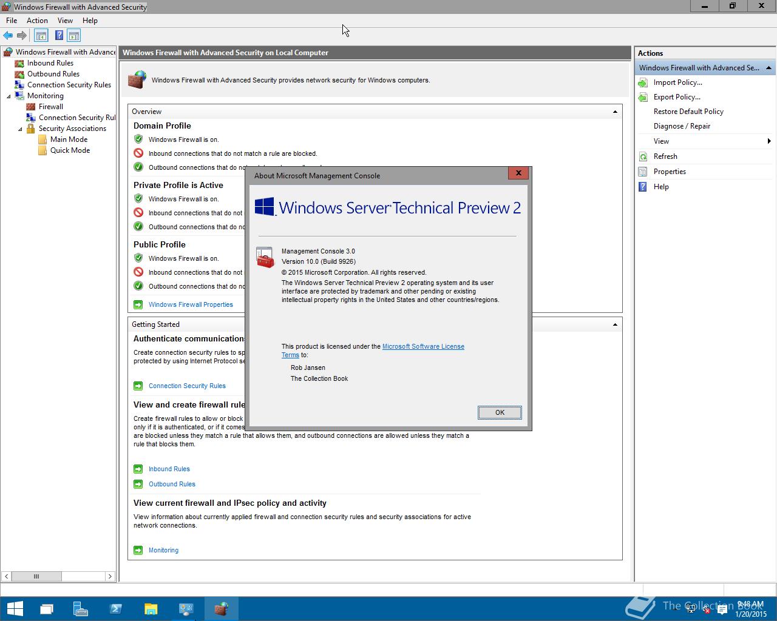This screenshot has height=621, width=777.
Task: Click the Security Associations lock icon
Action: point(30,129)
